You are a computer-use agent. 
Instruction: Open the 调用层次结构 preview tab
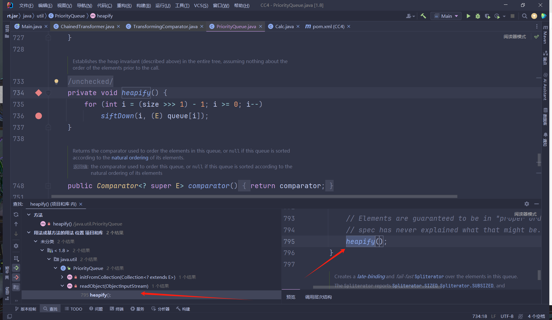[318, 297]
